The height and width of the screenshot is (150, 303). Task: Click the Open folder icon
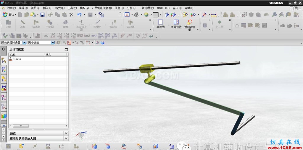[27, 15]
